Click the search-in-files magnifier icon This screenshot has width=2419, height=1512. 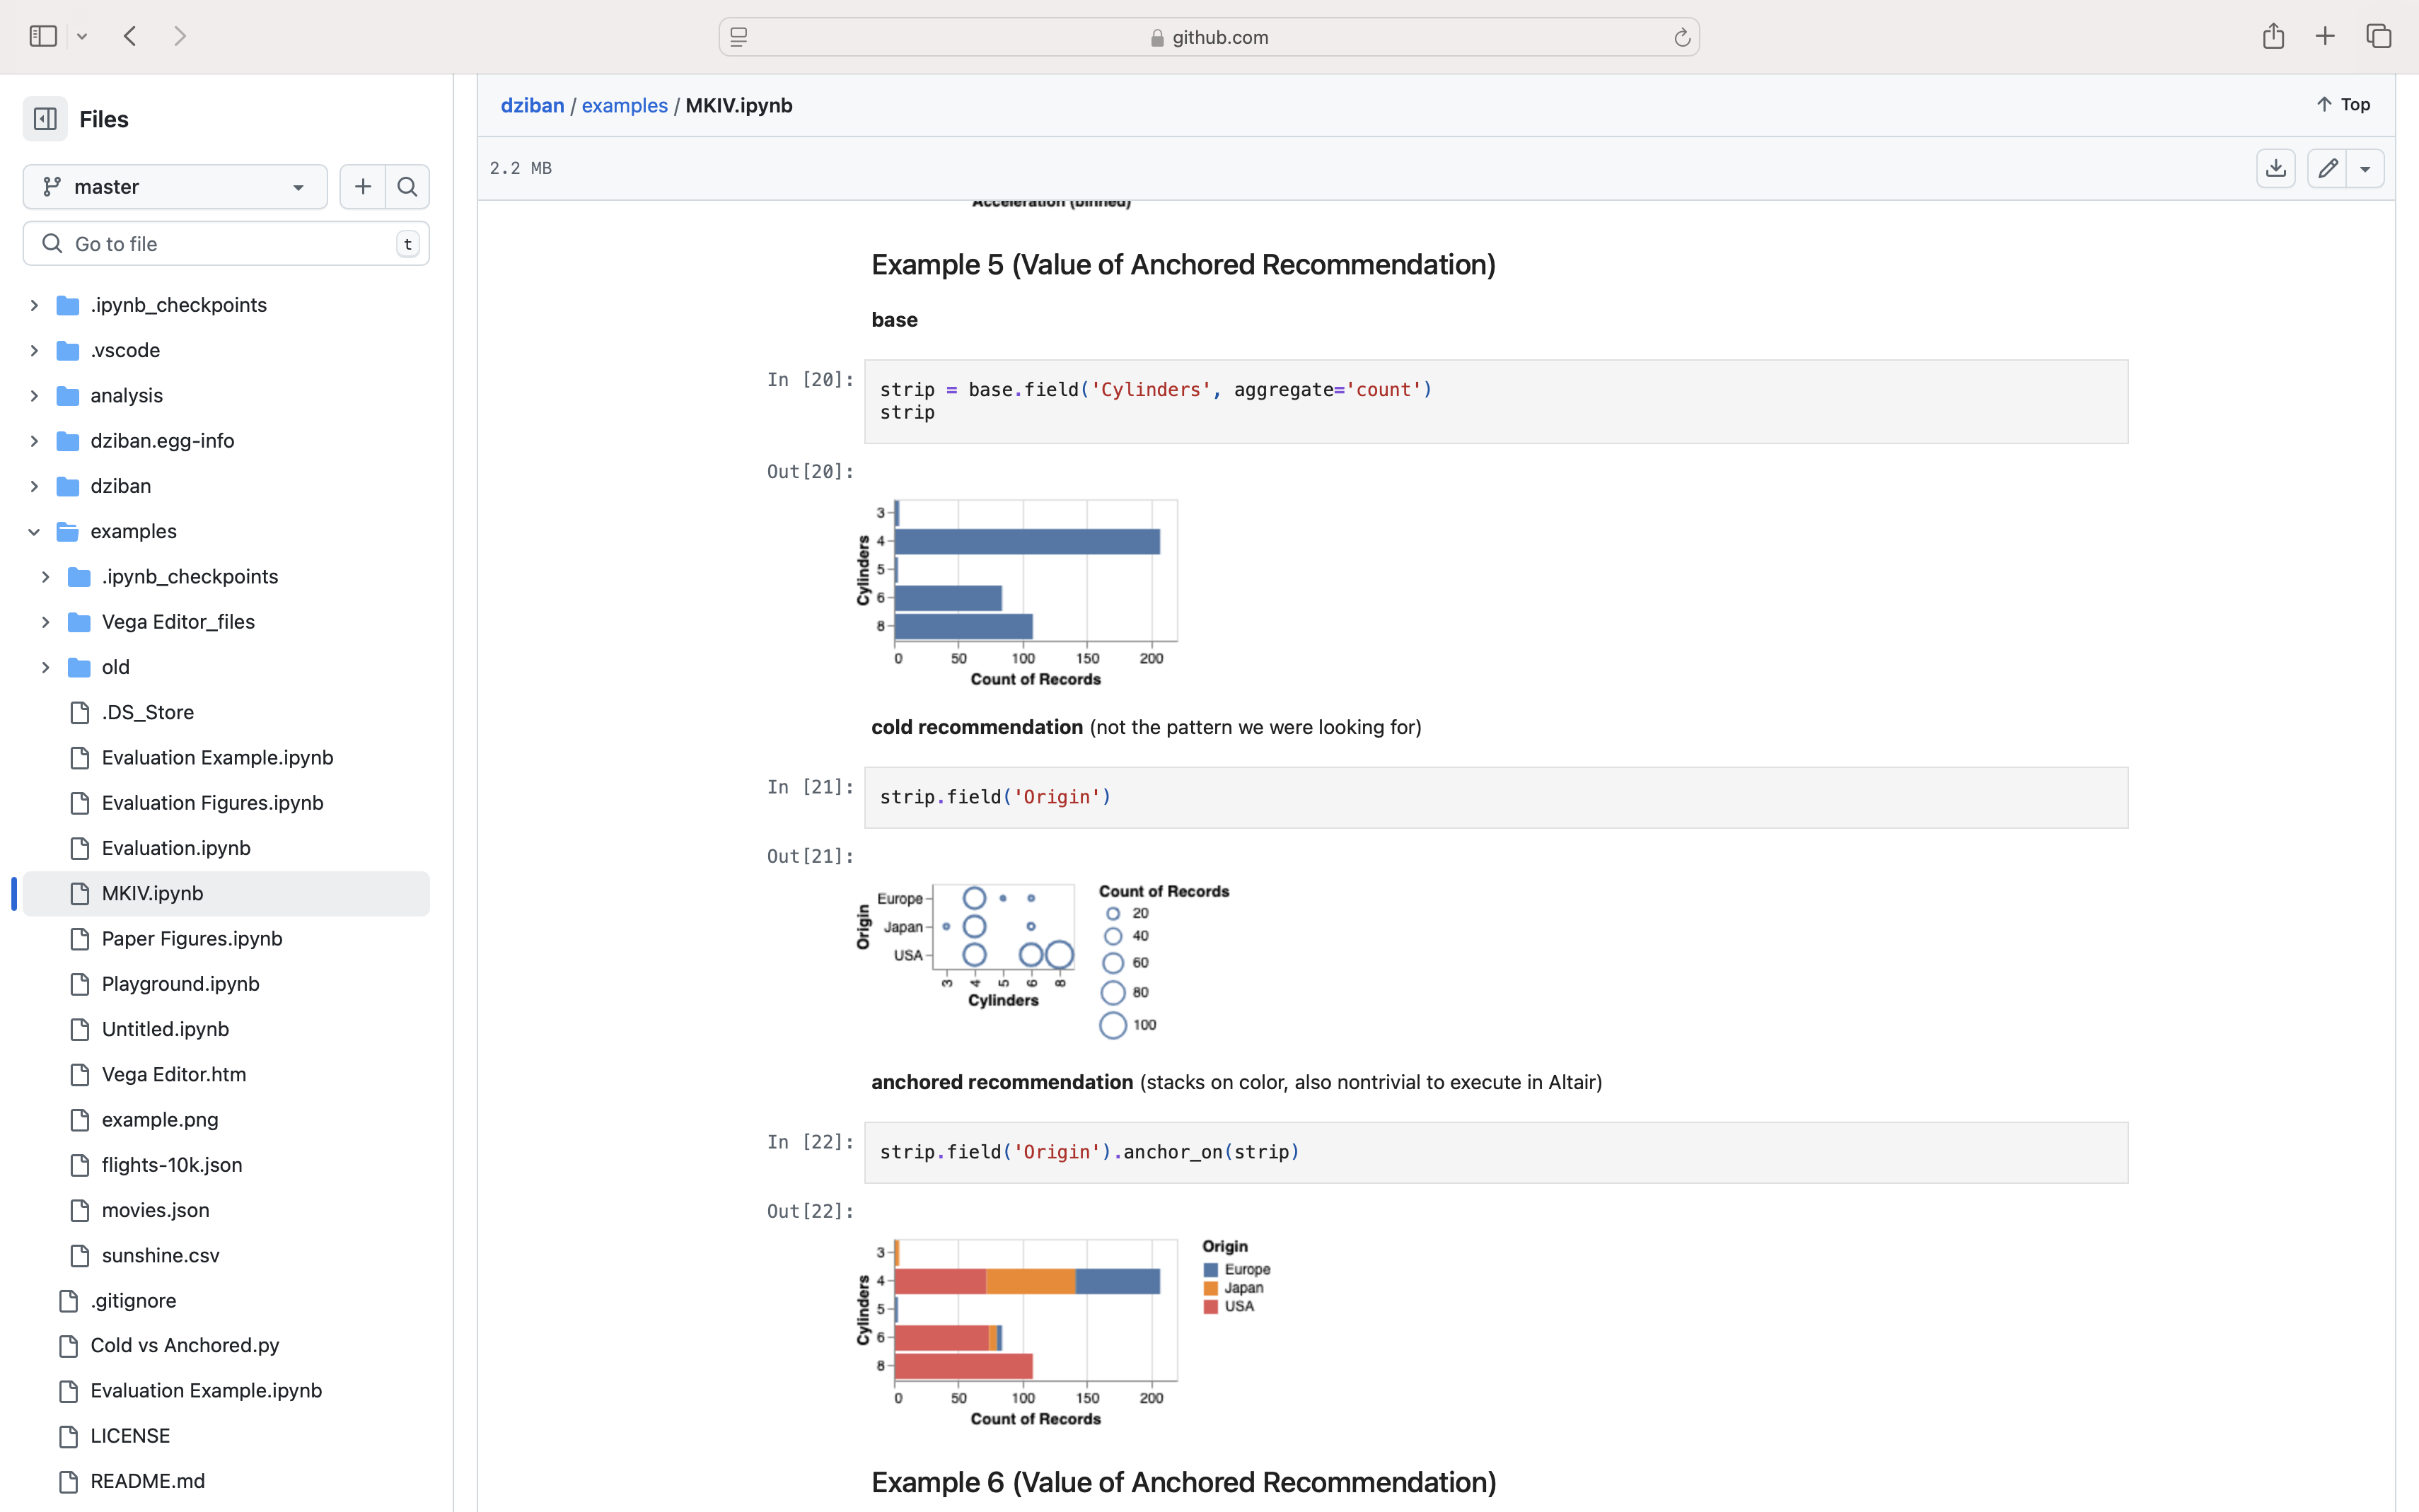(x=407, y=186)
